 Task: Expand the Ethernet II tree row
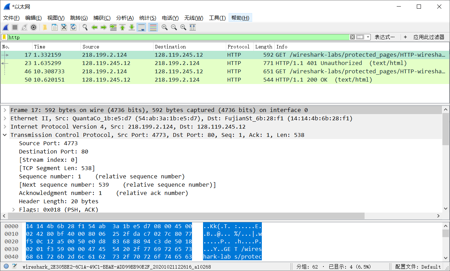coord(5,118)
